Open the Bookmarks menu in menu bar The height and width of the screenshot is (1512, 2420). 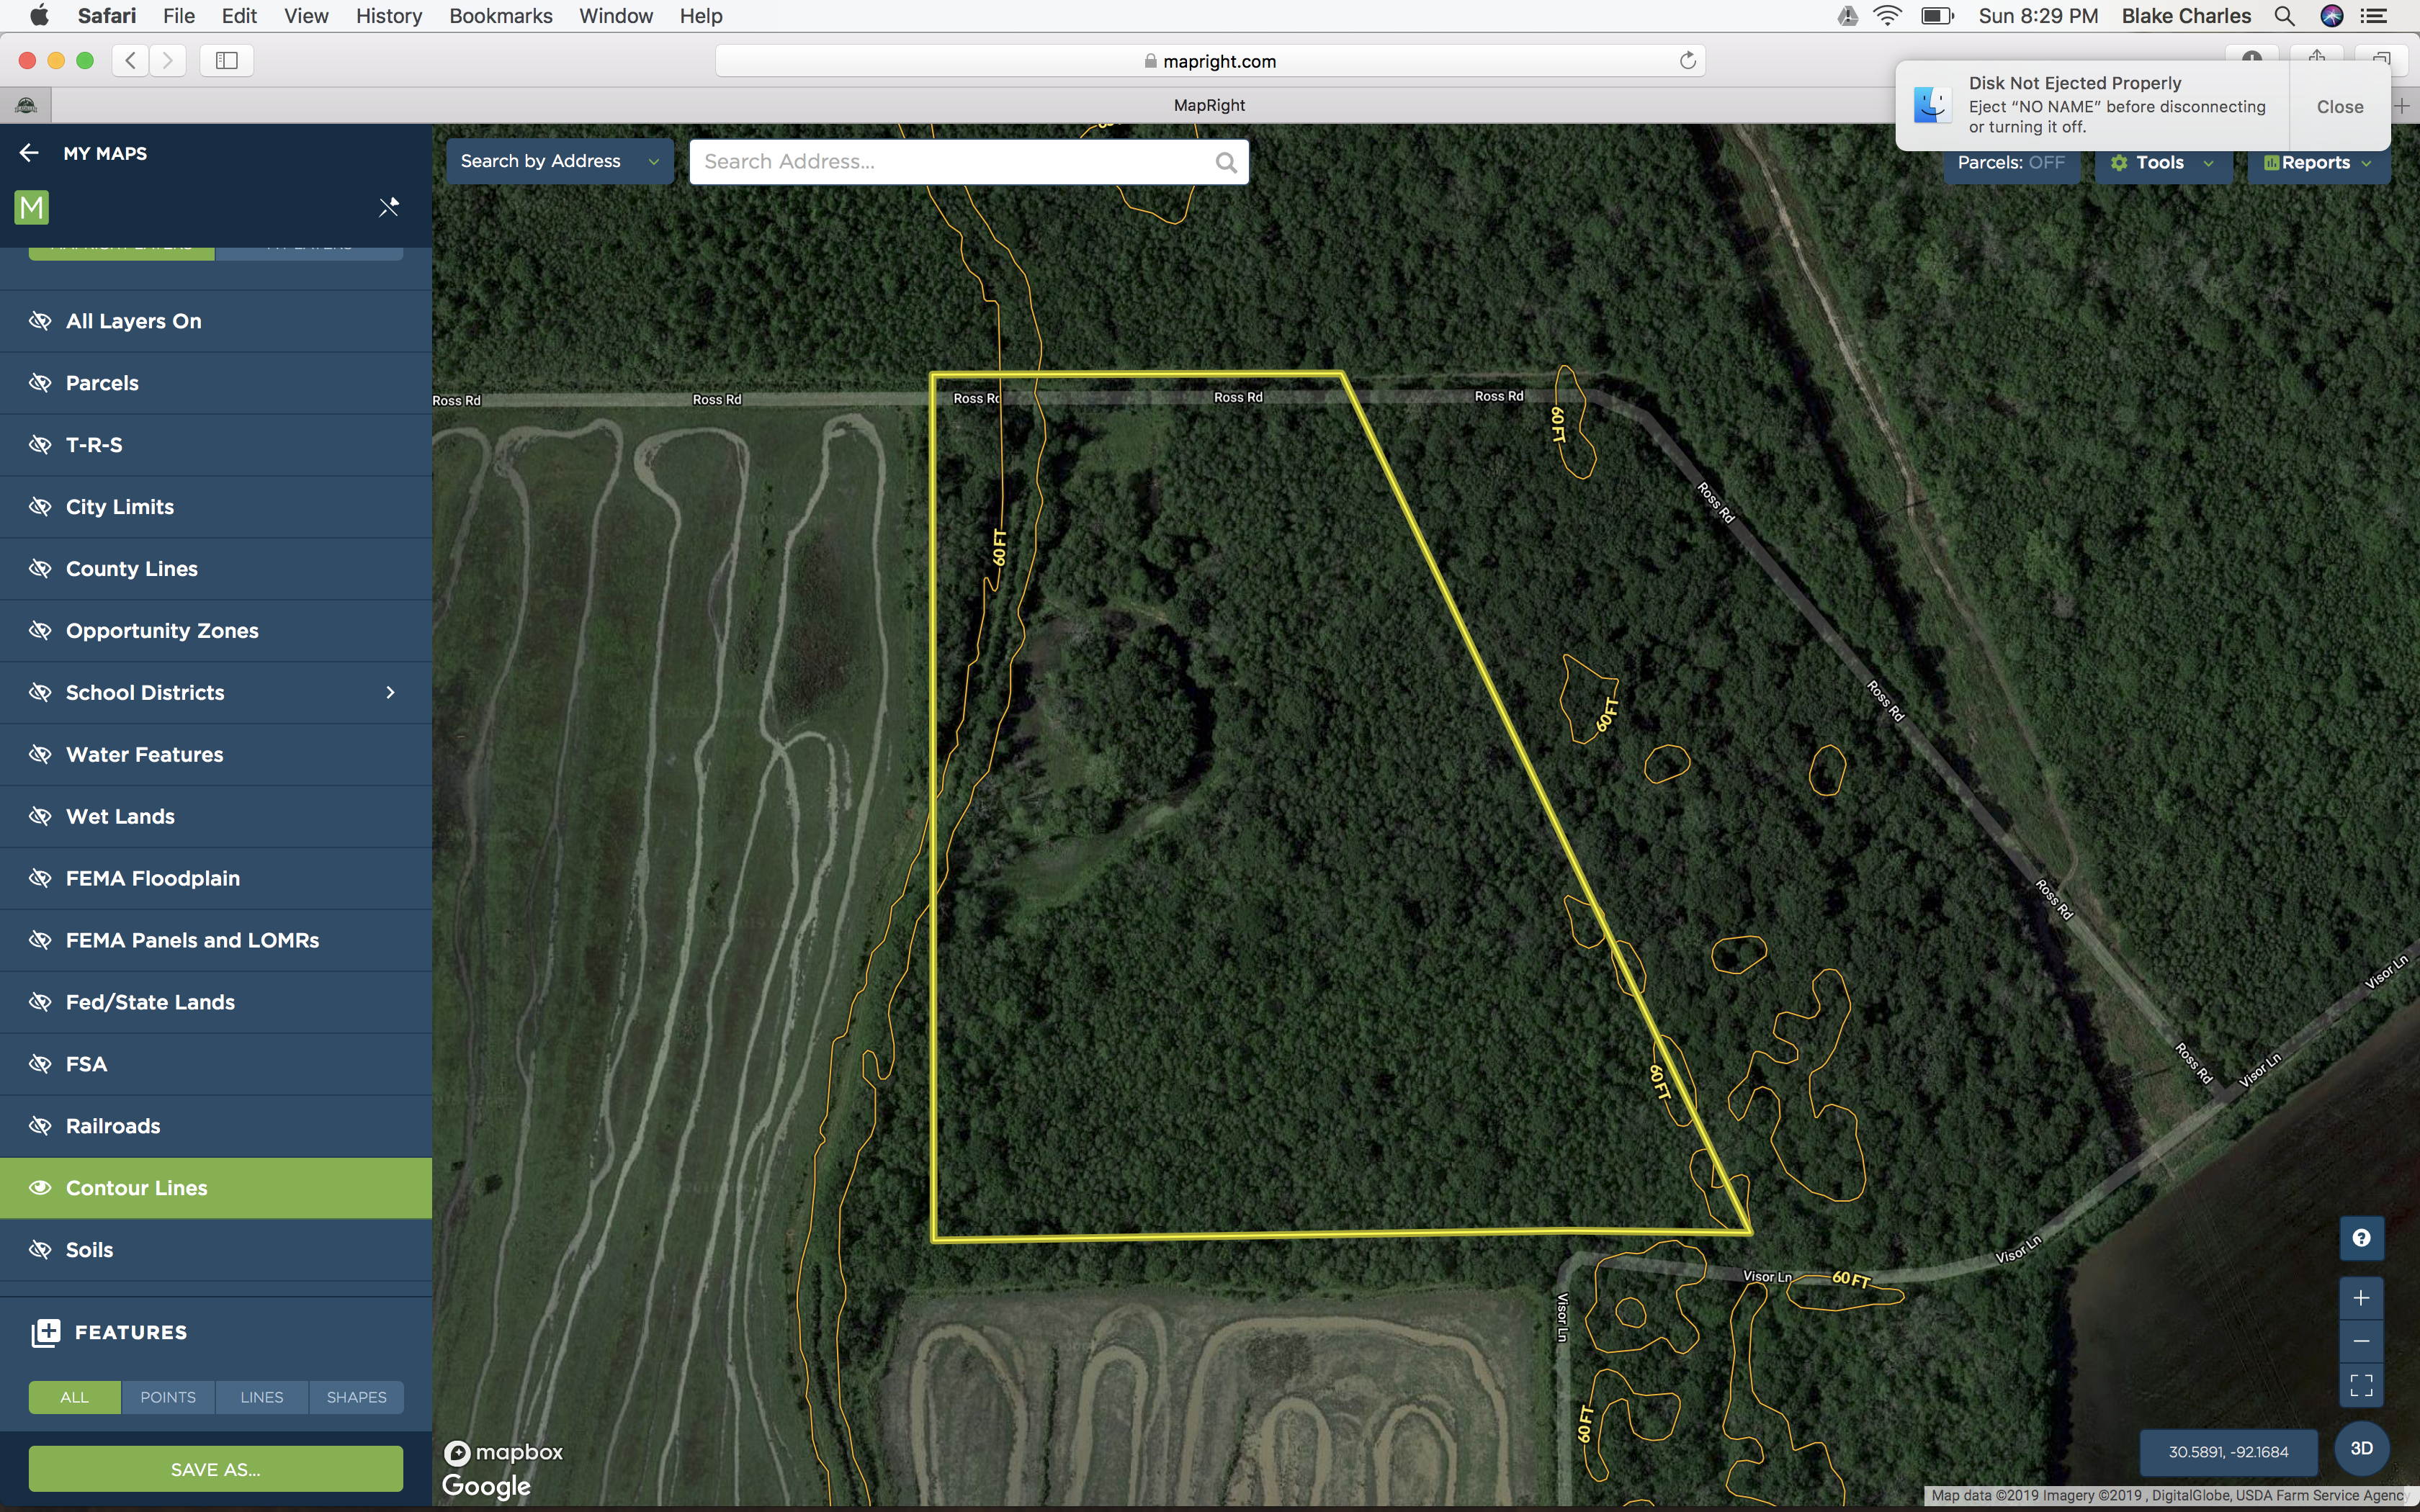coord(500,16)
